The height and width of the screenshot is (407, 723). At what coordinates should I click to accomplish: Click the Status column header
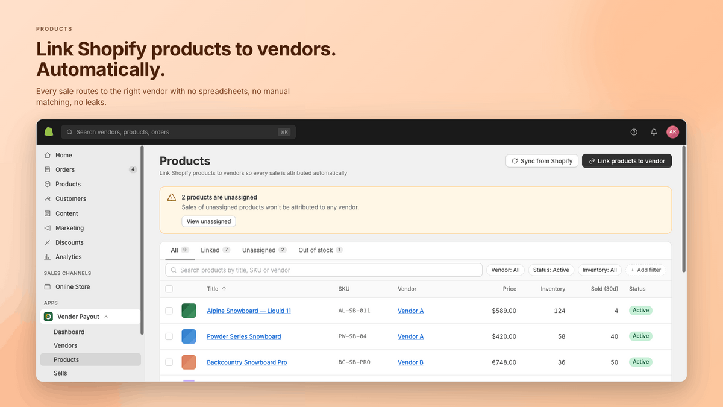pyautogui.click(x=637, y=289)
